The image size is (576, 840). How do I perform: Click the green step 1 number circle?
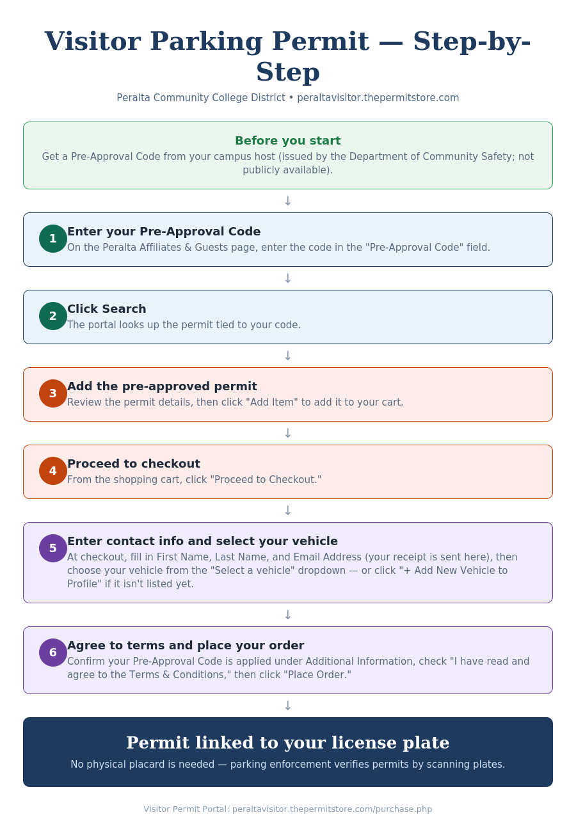[x=53, y=239]
